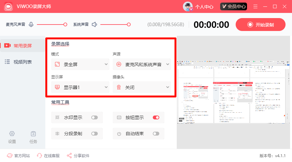Mute the microphone using its icon
Image resolution: width=292 pixels, height=162 pixels.
(31, 25)
